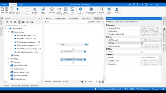Screen dimensions: 166x93
Task: Open project folder icon in Project panel
Action: [23, 22]
